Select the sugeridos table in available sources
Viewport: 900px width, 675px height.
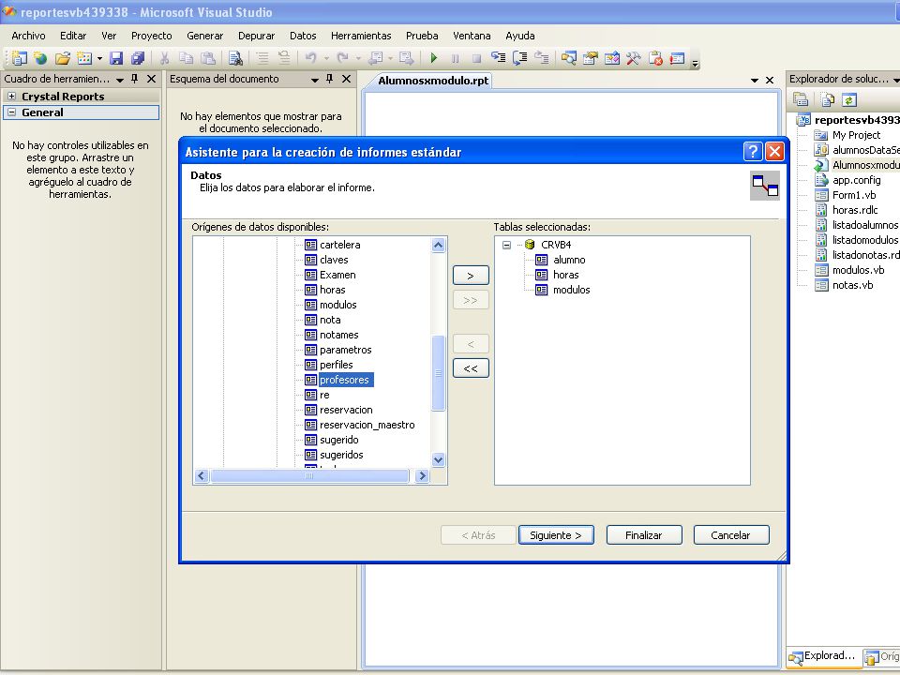pos(341,455)
